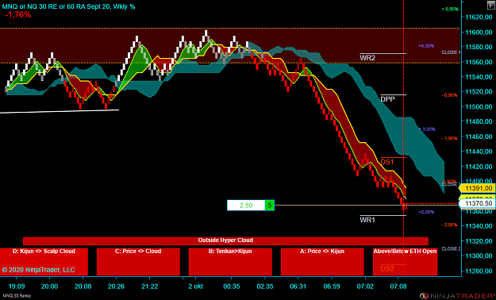Click 11340,00 on the price axis
The image size is (496, 300).
[479, 226]
